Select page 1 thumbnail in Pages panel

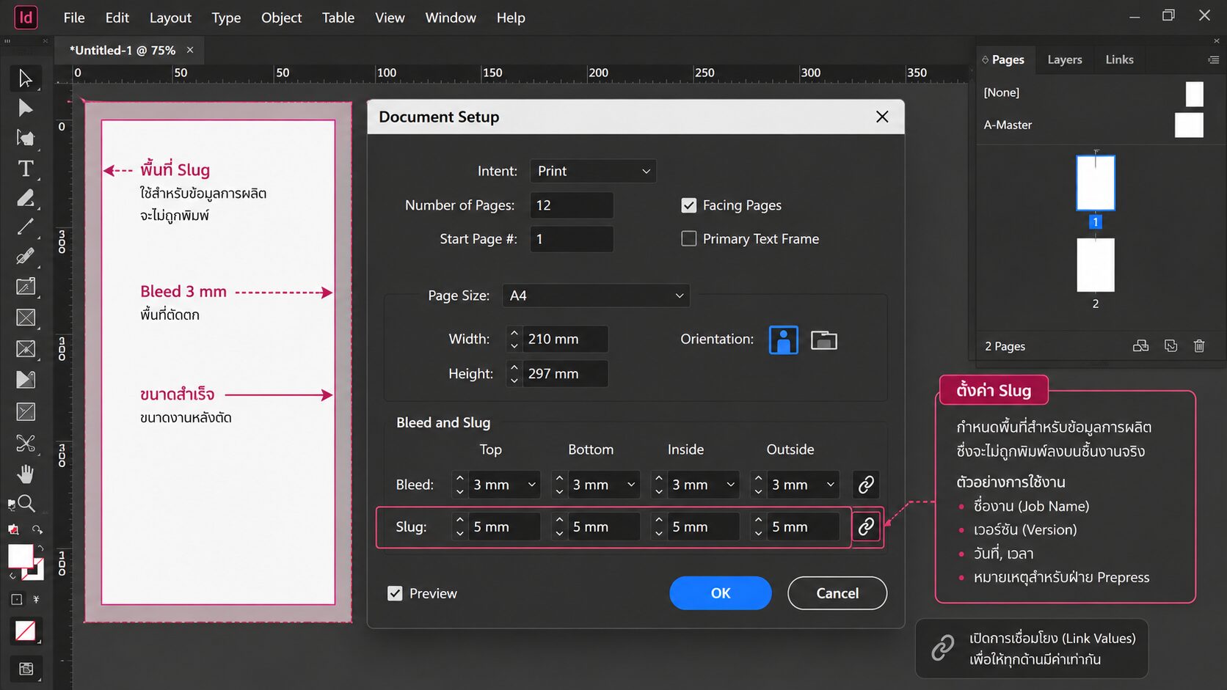tap(1095, 183)
